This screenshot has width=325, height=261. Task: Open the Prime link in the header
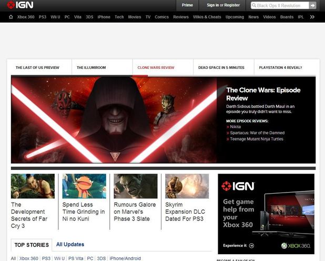tap(187, 5)
